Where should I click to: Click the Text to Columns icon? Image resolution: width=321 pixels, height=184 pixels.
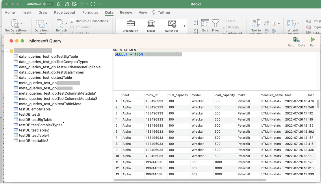[x=256, y=24]
